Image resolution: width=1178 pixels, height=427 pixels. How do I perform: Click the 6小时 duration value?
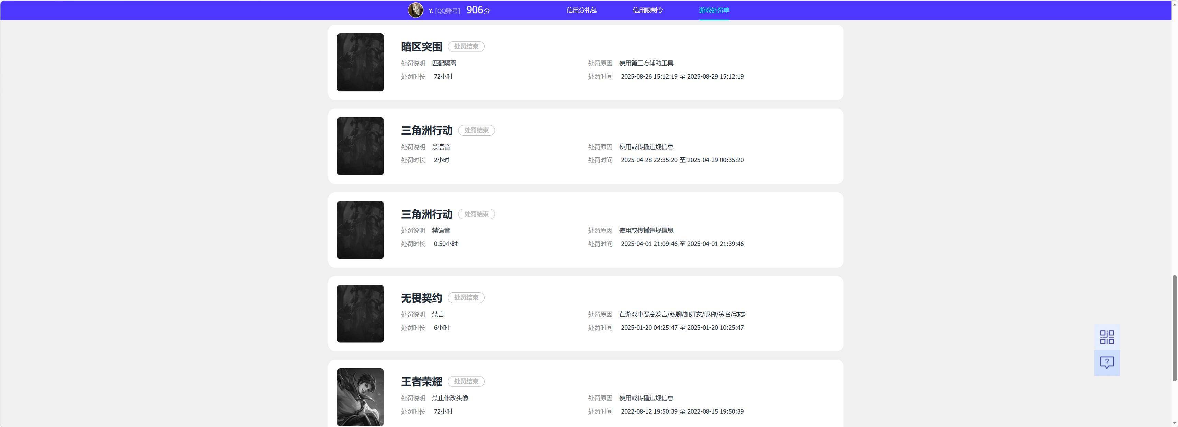[x=441, y=328]
